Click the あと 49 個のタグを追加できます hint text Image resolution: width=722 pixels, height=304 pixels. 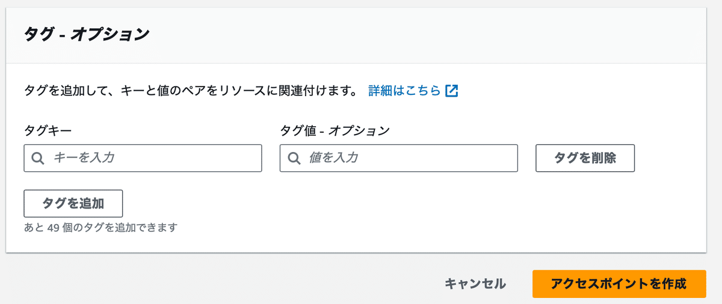pyautogui.click(x=100, y=228)
